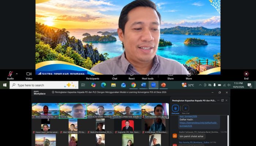
Task: Select the shendy participant video tile
Action: (x=73, y=111)
